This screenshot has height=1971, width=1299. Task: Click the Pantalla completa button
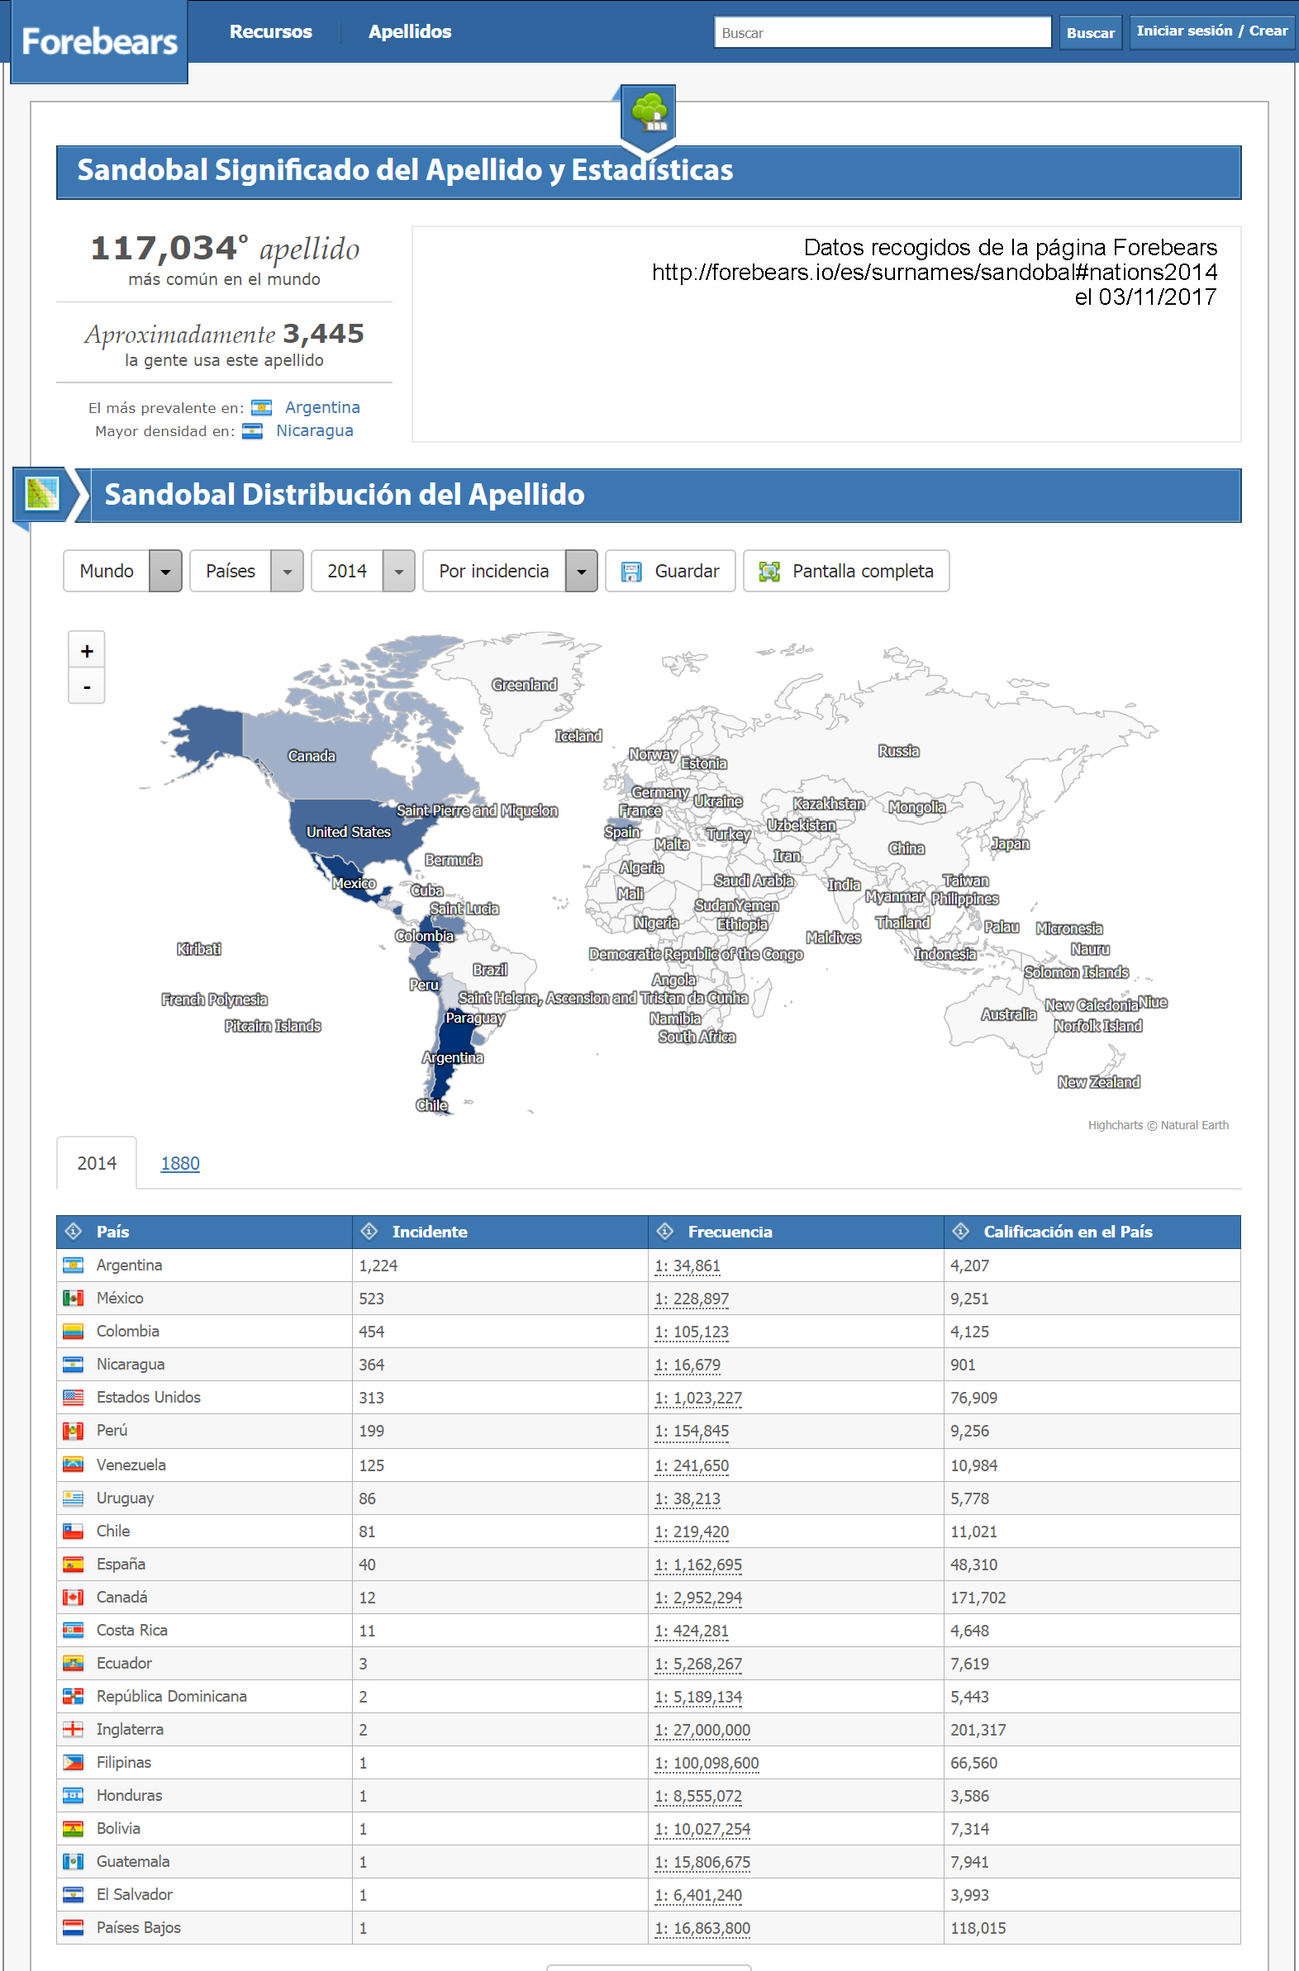(x=846, y=572)
